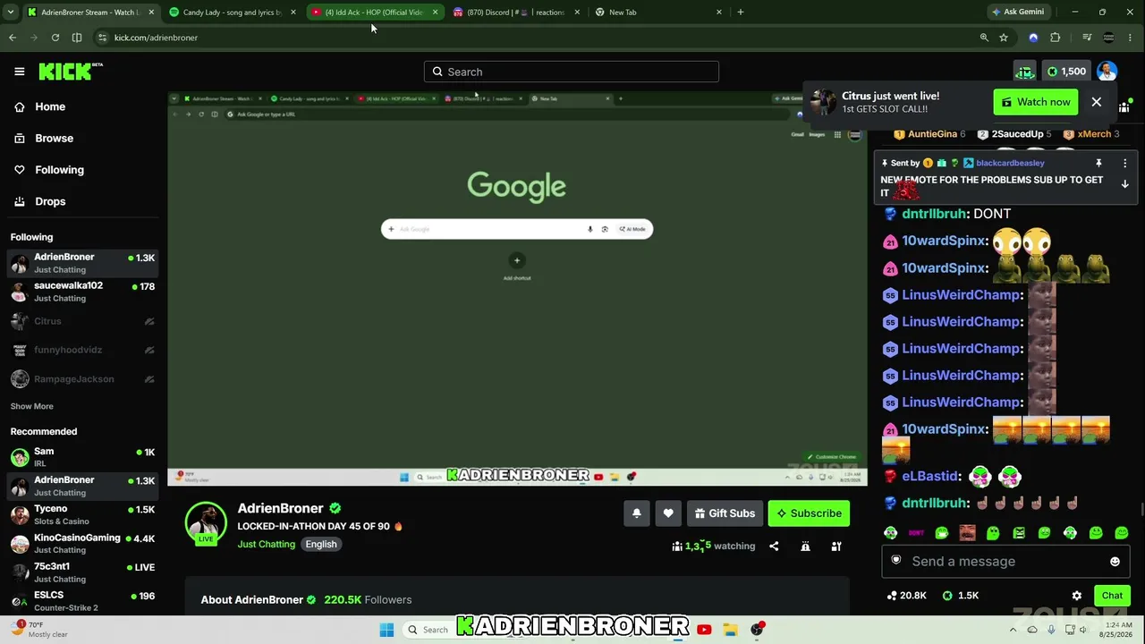Switch to the Discord browser tab

click(x=517, y=13)
